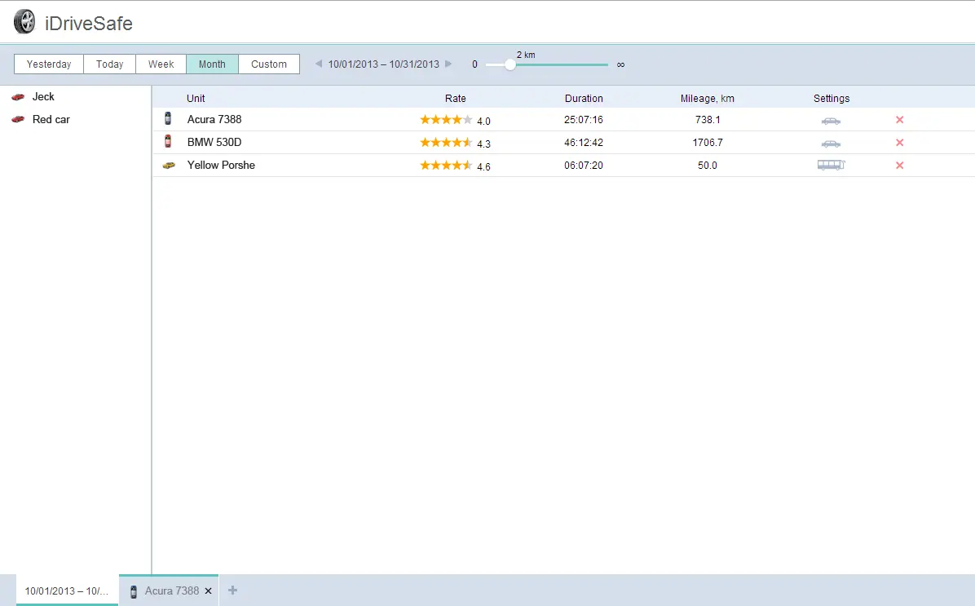Close the Acura 7388 bottom tab
The image size is (975, 606).
209,591
